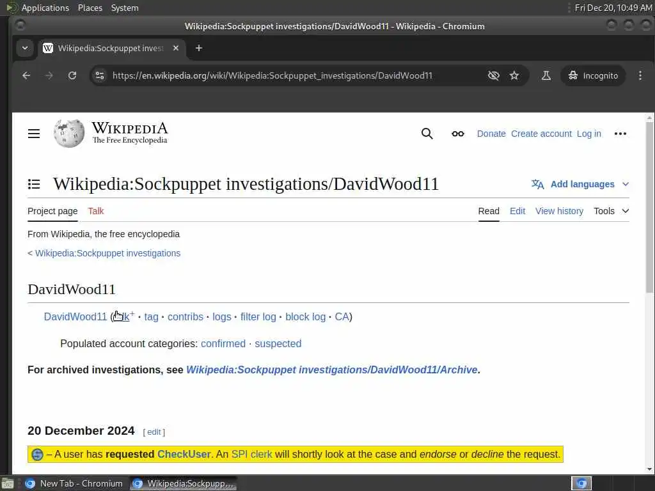Open the Applications menu

(x=45, y=8)
